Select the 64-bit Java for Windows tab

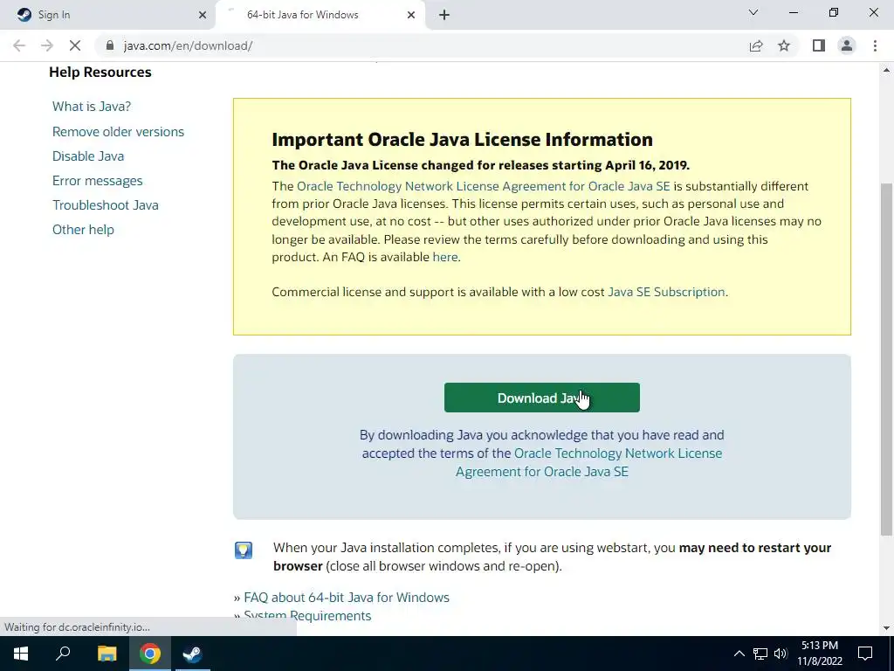[x=320, y=15]
